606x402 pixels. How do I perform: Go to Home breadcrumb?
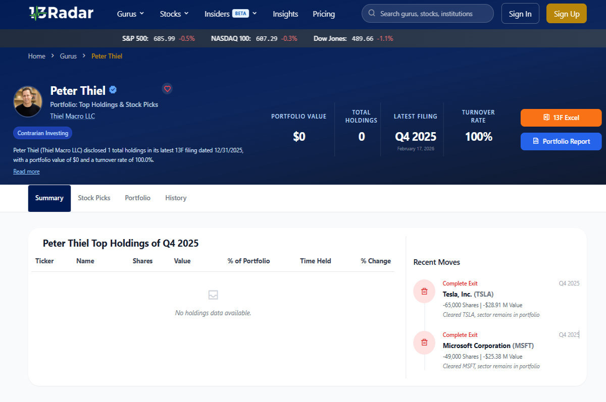37,56
